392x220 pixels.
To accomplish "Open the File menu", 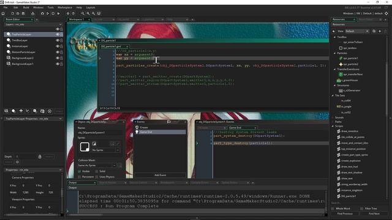I will pyautogui.click(x=6, y=7).
